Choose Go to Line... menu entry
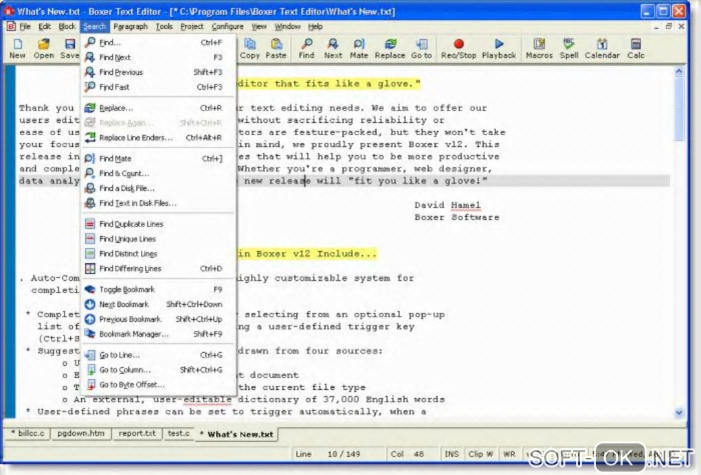 [x=159, y=355]
